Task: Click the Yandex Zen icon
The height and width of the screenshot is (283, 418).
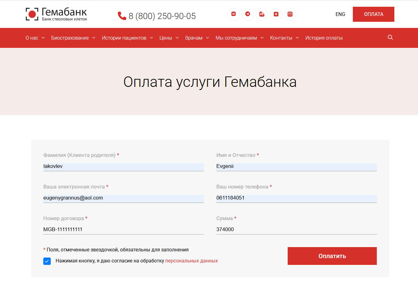Action: coord(276,14)
